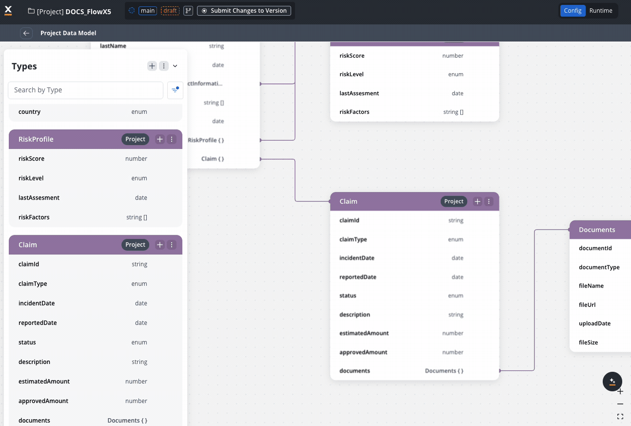Select the Claim header in Types panel

tap(96, 245)
